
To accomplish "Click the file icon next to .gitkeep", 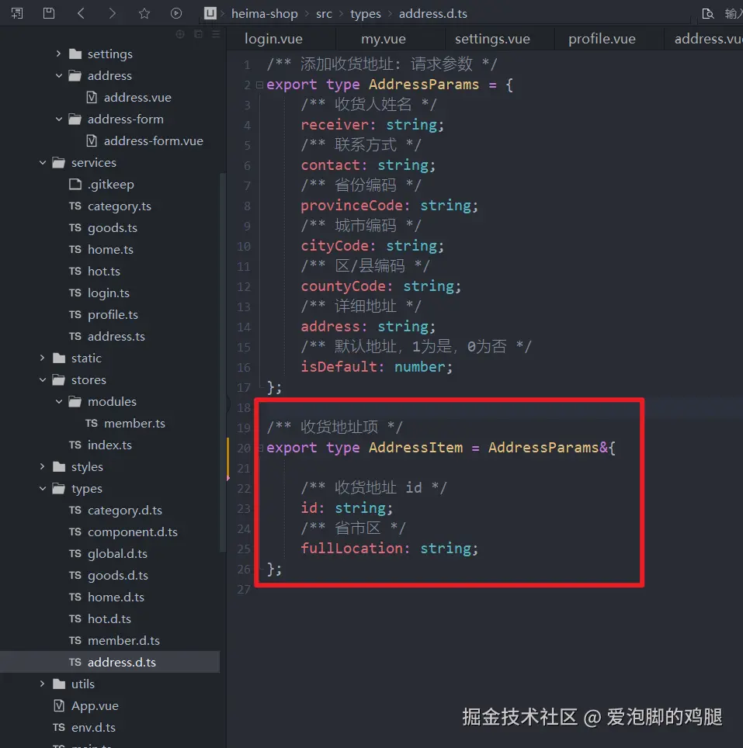I will coord(75,184).
